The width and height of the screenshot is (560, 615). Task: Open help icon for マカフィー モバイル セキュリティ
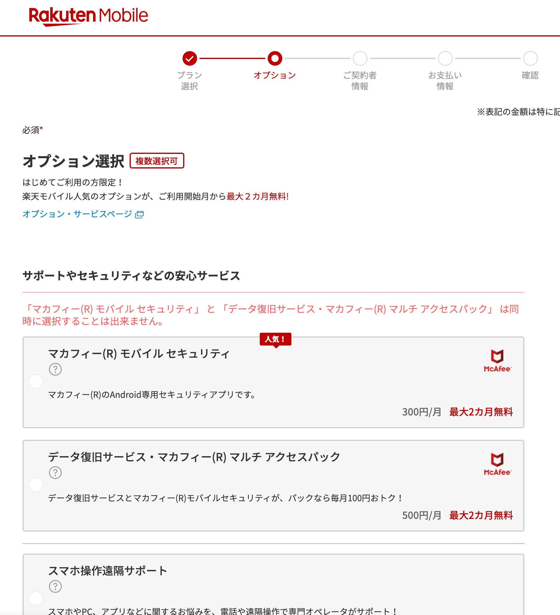tap(55, 369)
